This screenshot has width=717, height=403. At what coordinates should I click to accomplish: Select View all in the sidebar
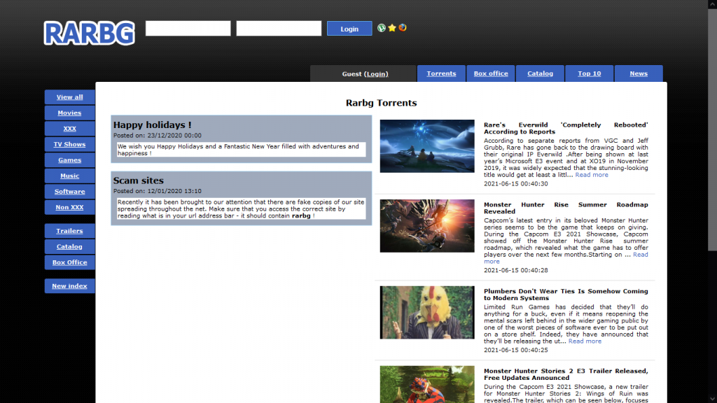(x=70, y=97)
